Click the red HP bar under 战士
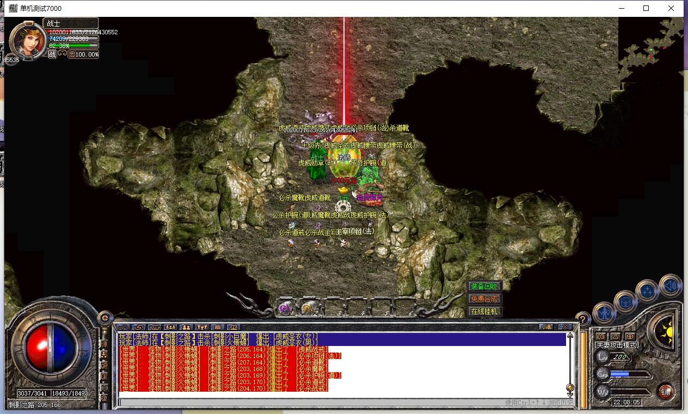The height and width of the screenshot is (414, 688). coord(73,32)
